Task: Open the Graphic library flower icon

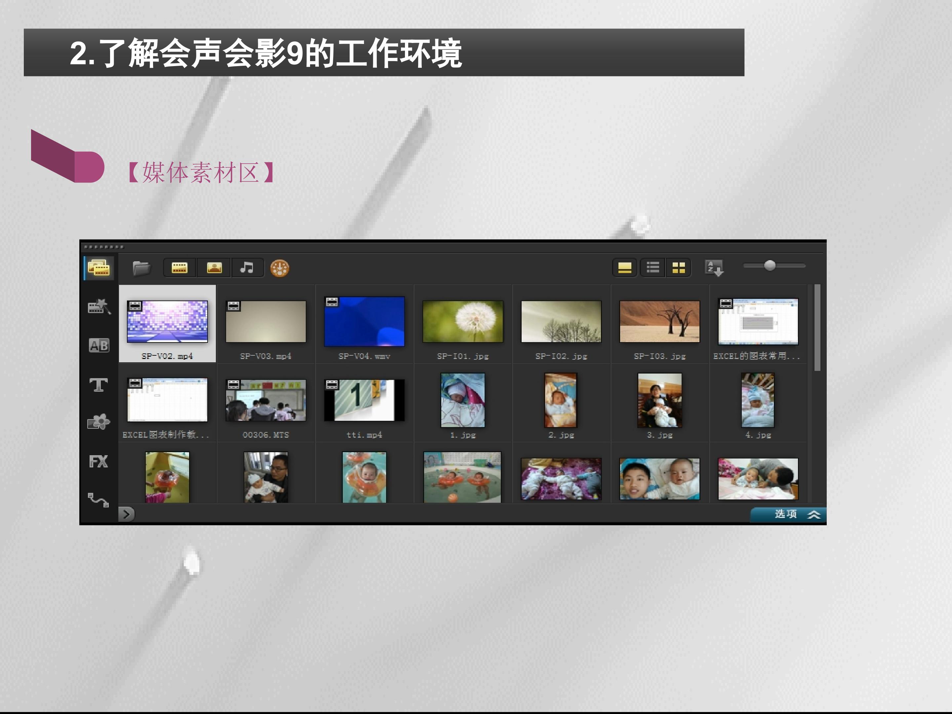Action: (99, 422)
